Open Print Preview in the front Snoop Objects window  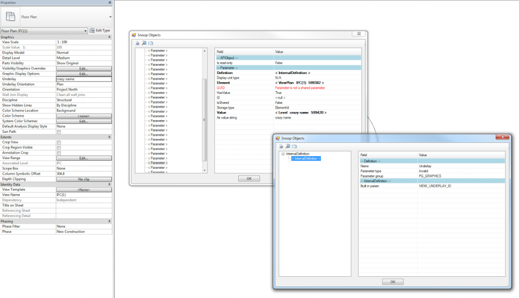[287, 146]
